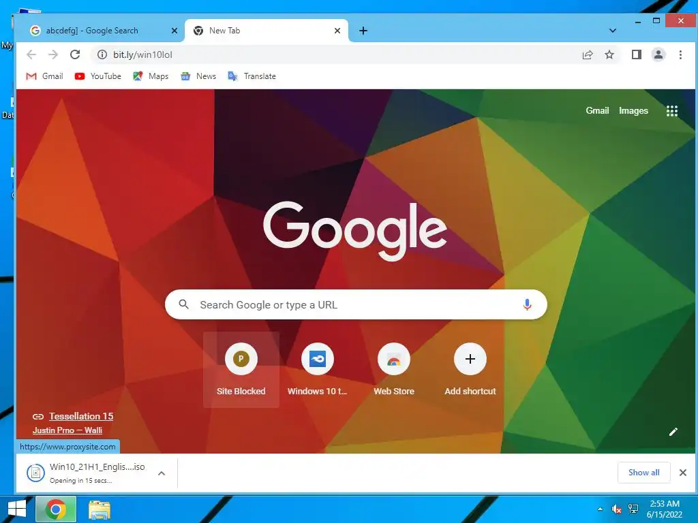The width and height of the screenshot is (698, 523).
Task: Open the taskbar clock and date
Action: [665, 509]
